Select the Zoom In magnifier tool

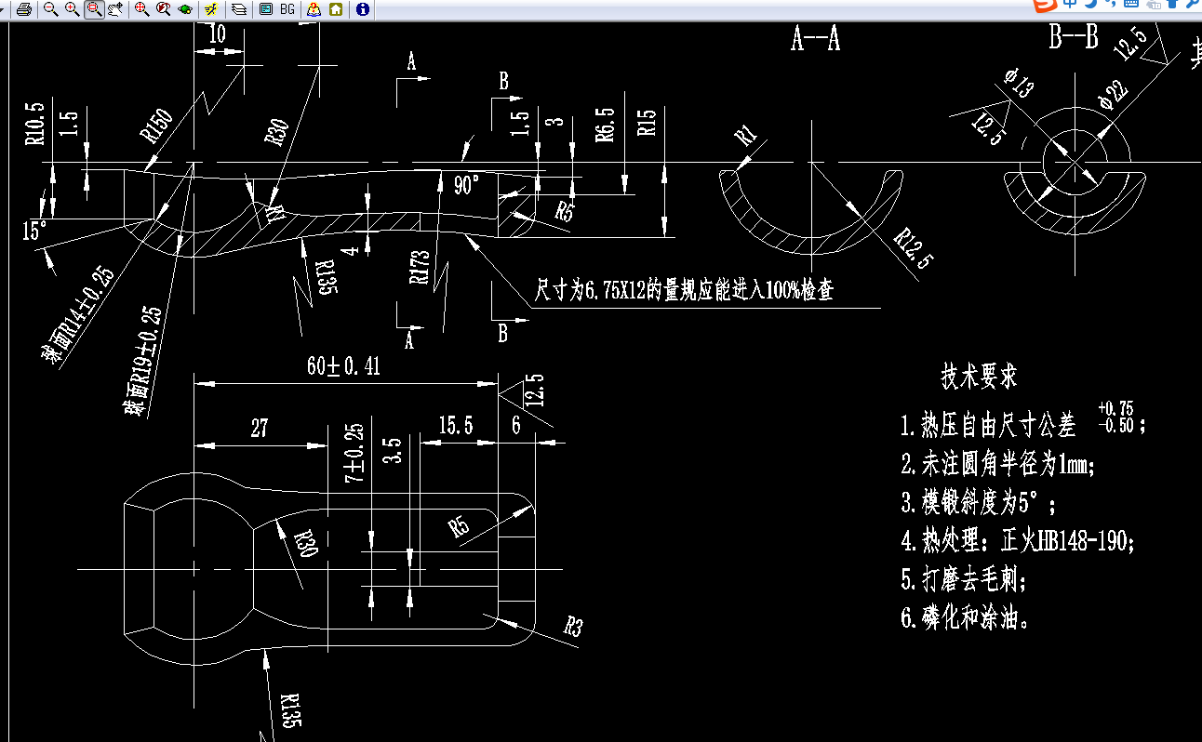72,9
